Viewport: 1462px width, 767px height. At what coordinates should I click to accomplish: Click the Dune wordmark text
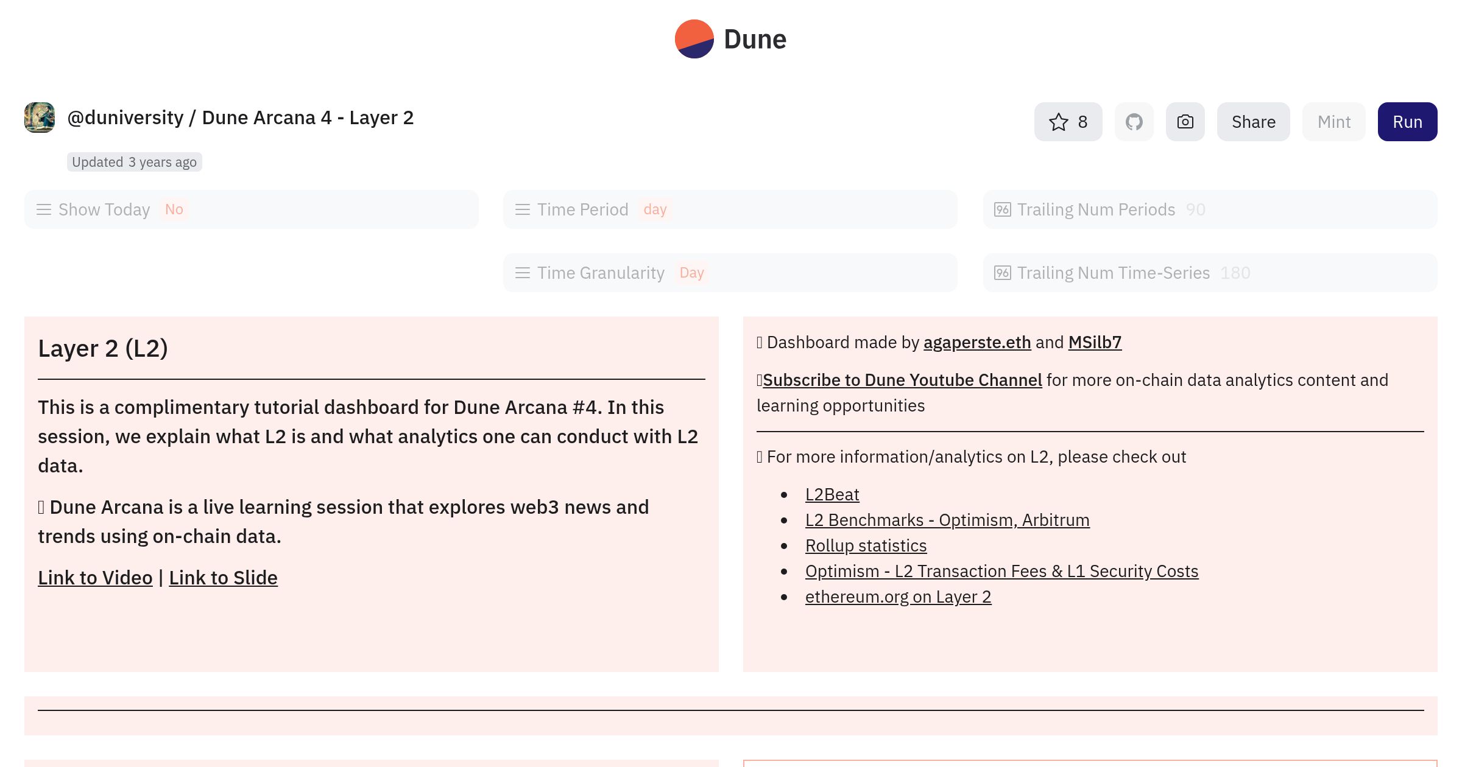755,40
